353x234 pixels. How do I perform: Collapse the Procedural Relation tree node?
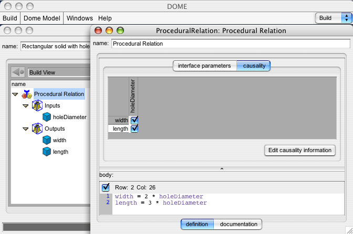15,94
